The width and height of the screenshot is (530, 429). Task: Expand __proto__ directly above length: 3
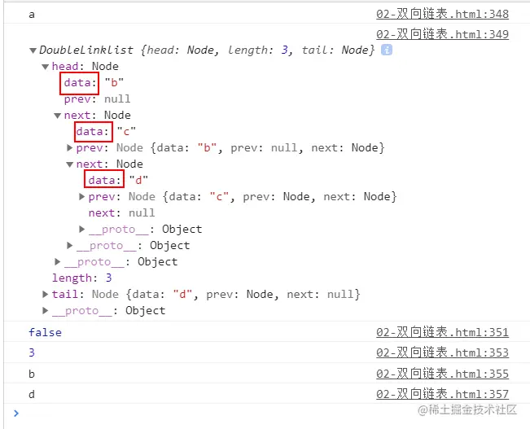(x=58, y=261)
